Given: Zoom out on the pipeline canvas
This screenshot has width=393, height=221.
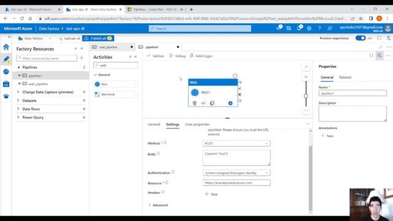Looking at the screenshot, I should tap(306, 110).
